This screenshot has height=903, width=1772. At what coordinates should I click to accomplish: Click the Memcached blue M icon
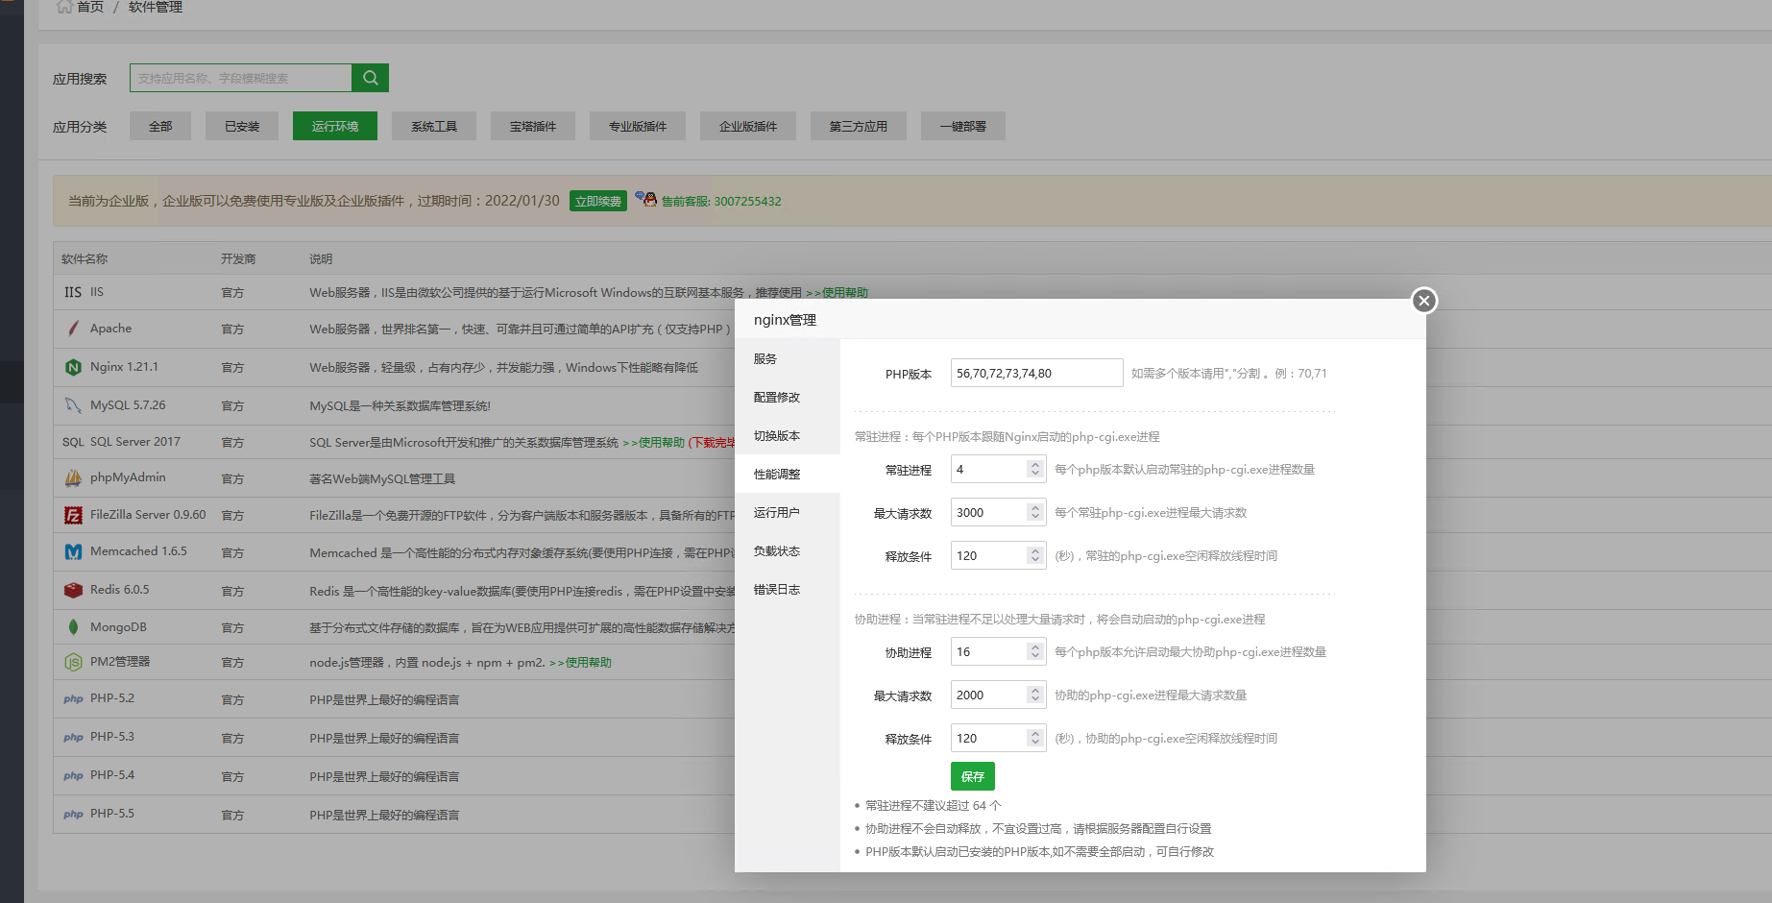pos(73,551)
